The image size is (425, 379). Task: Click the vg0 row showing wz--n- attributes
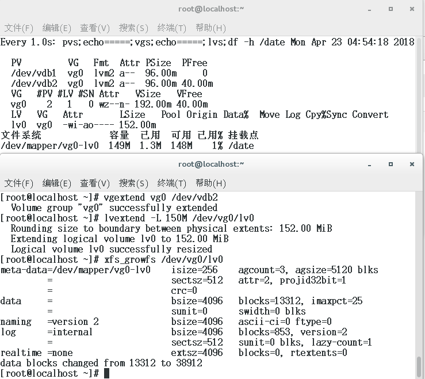(109, 104)
